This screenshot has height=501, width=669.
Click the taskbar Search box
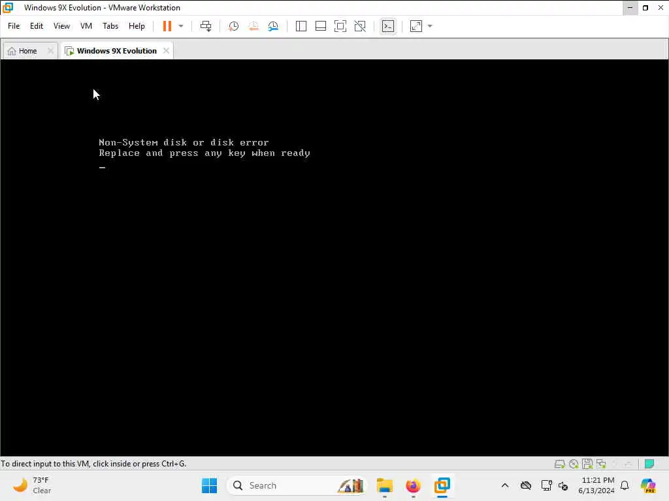[297, 485]
